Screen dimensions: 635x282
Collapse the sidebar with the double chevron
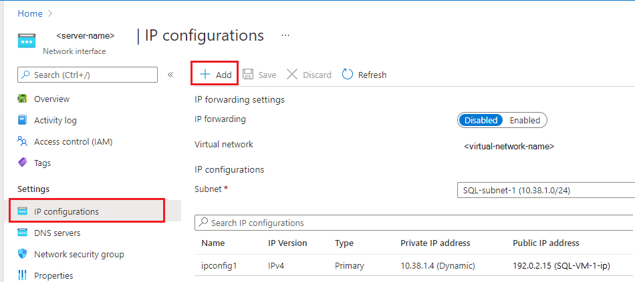click(170, 75)
